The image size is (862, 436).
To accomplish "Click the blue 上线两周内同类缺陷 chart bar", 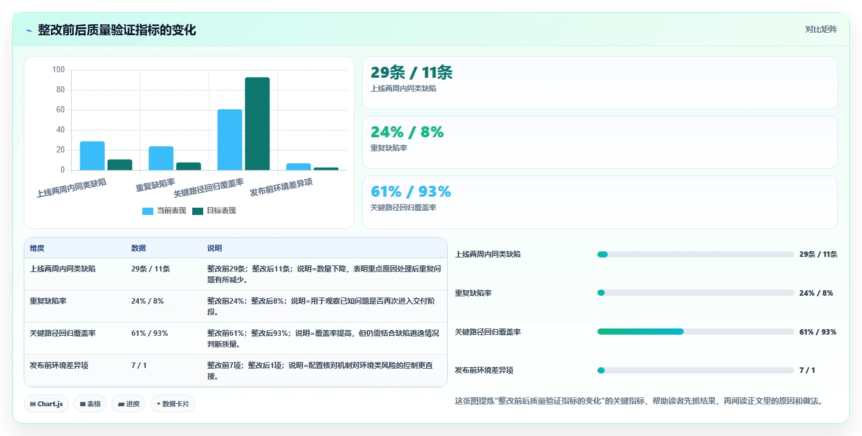I will pyautogui.click(x=92, y=155).
